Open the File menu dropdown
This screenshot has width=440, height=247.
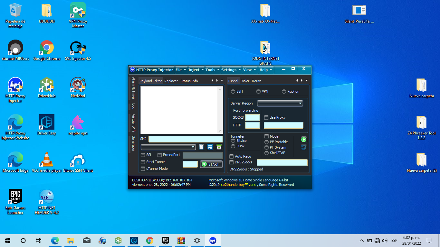tap(181, 70)
